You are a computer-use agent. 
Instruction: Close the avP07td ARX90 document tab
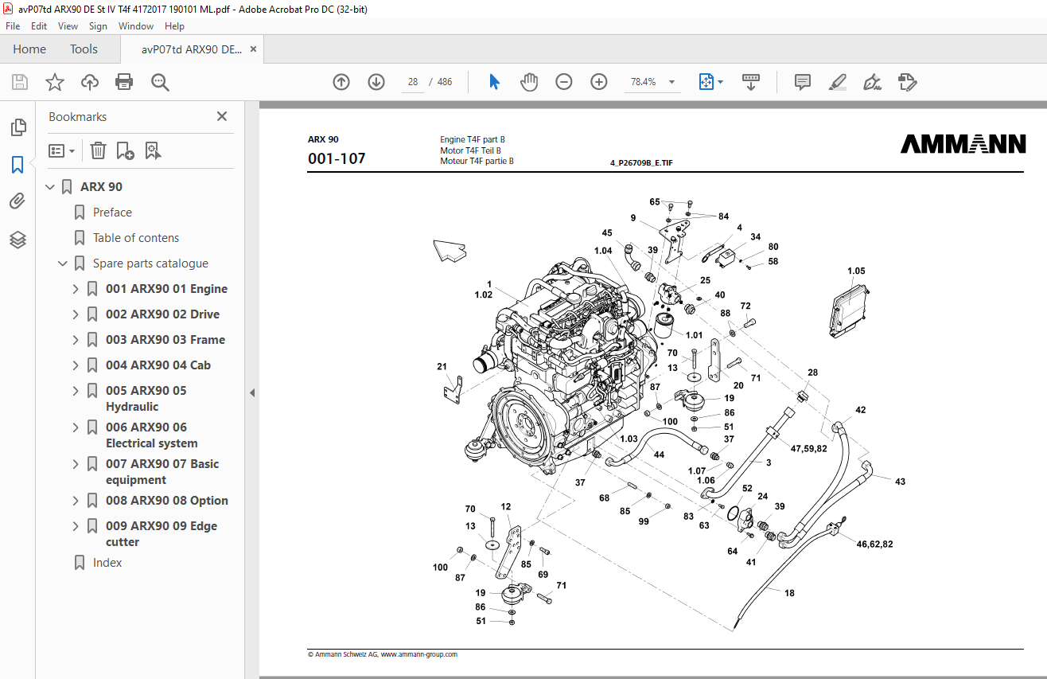253,49
